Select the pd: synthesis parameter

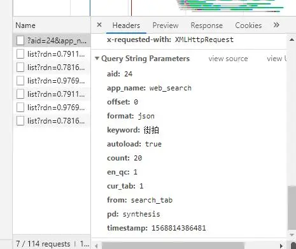coord(134,214)
